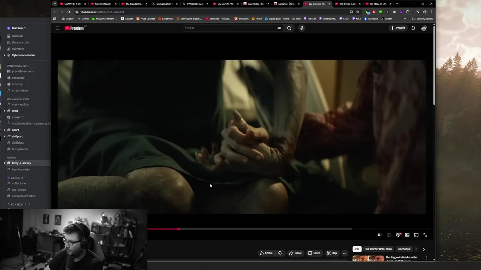Select Od: Warner Bros. India chip
This screenshot has width=481, height=270.
(378, 249)
